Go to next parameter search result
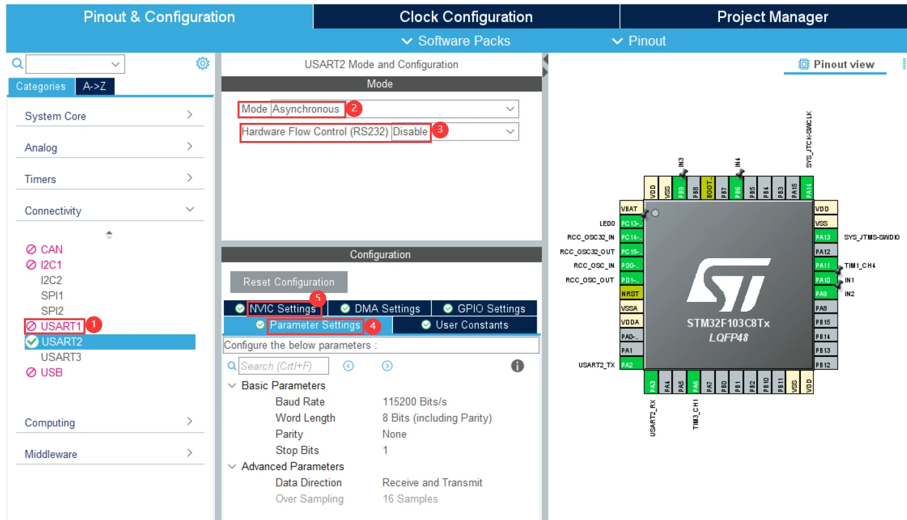907x520 pixels. (387, 366)
